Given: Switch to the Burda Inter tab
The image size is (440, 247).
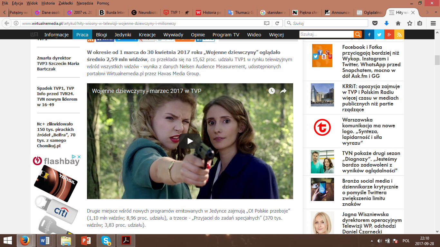Looking at the screenshot, I should point(113,13).
